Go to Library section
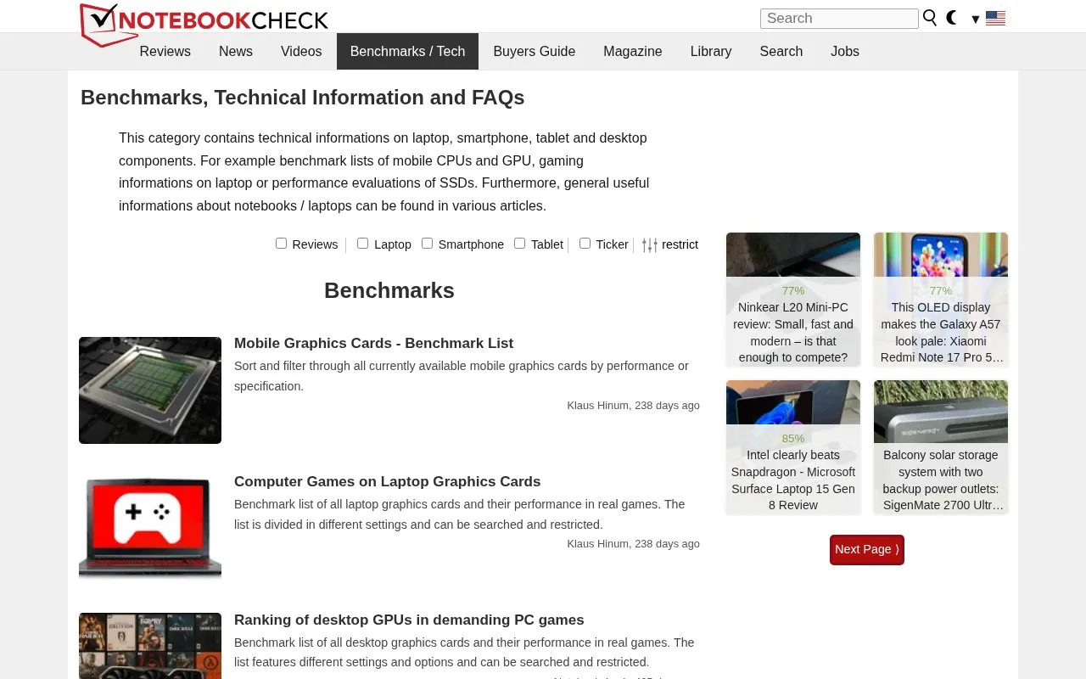The height and width of the screenshot is (679, 1086). pyautogui.click(x=711, y=51)
